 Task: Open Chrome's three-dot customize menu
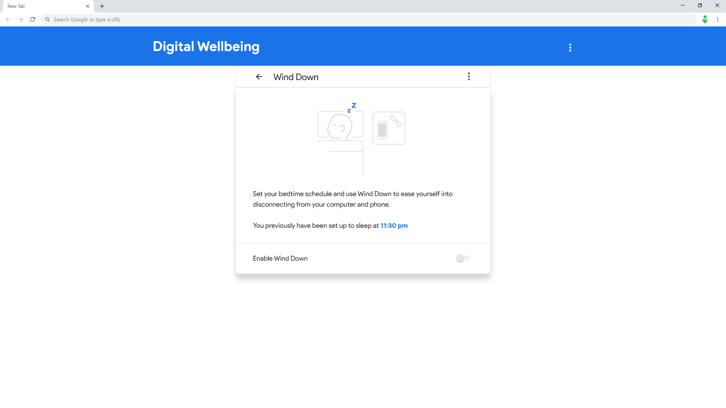[x=717, y=20]
